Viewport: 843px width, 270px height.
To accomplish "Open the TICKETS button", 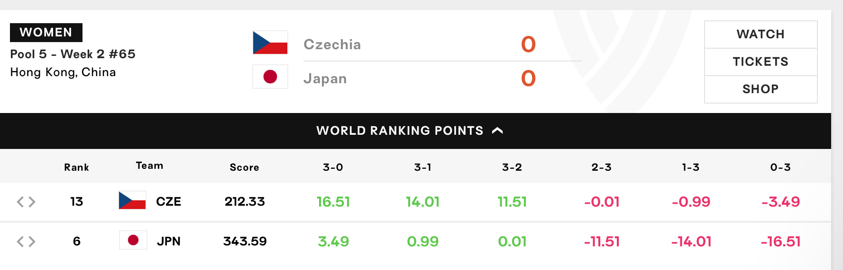I will coord(761,62).
